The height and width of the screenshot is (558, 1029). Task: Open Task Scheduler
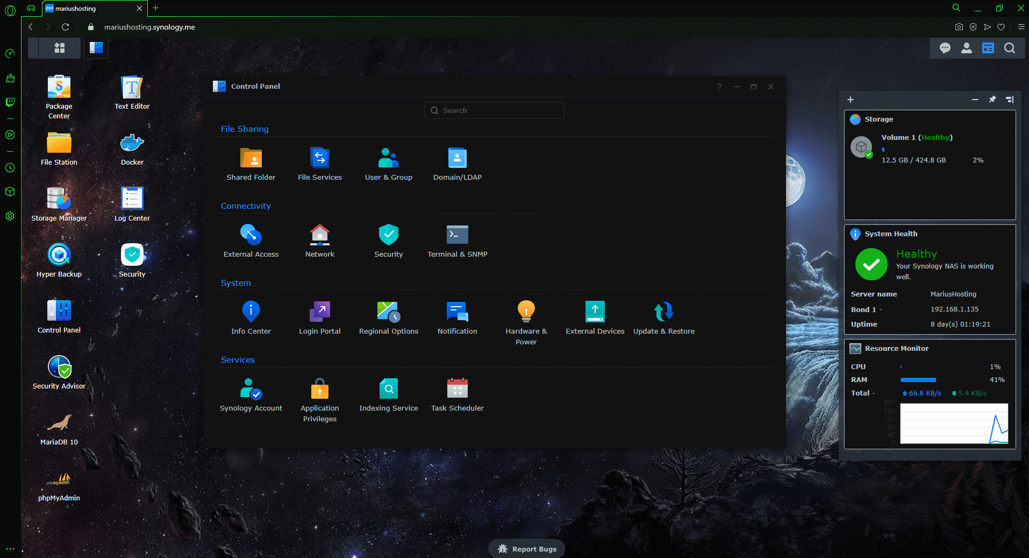coord(458,395)
